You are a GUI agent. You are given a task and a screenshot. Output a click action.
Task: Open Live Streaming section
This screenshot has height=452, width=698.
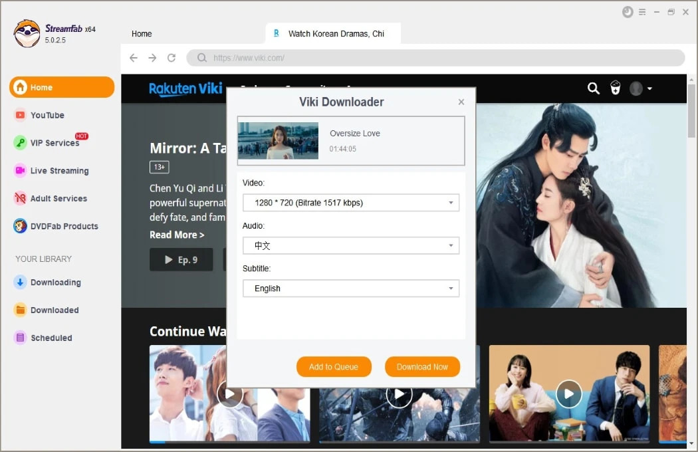coord(59,171)
